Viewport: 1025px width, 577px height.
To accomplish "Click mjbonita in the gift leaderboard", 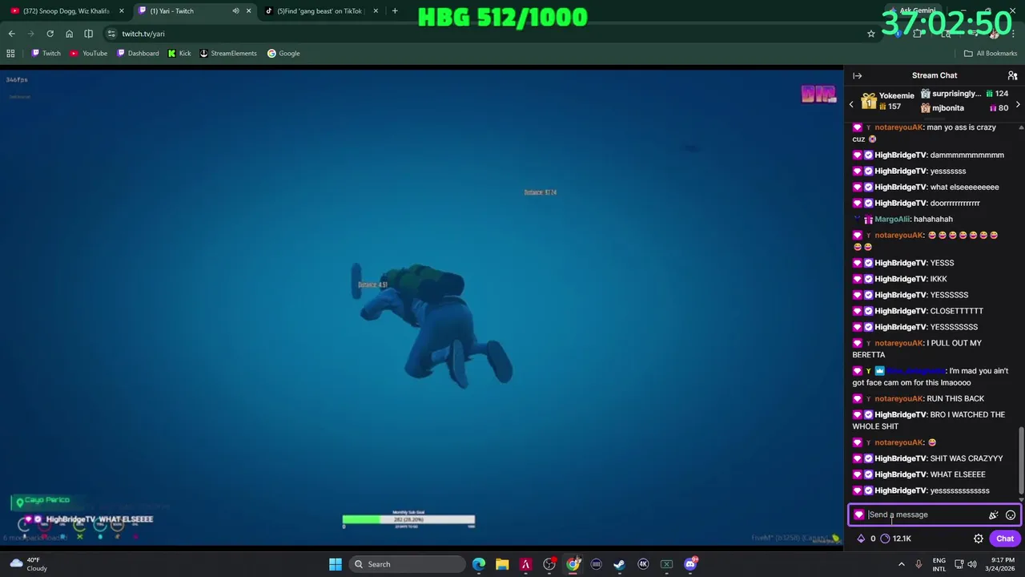I will (x=948, y=108).
